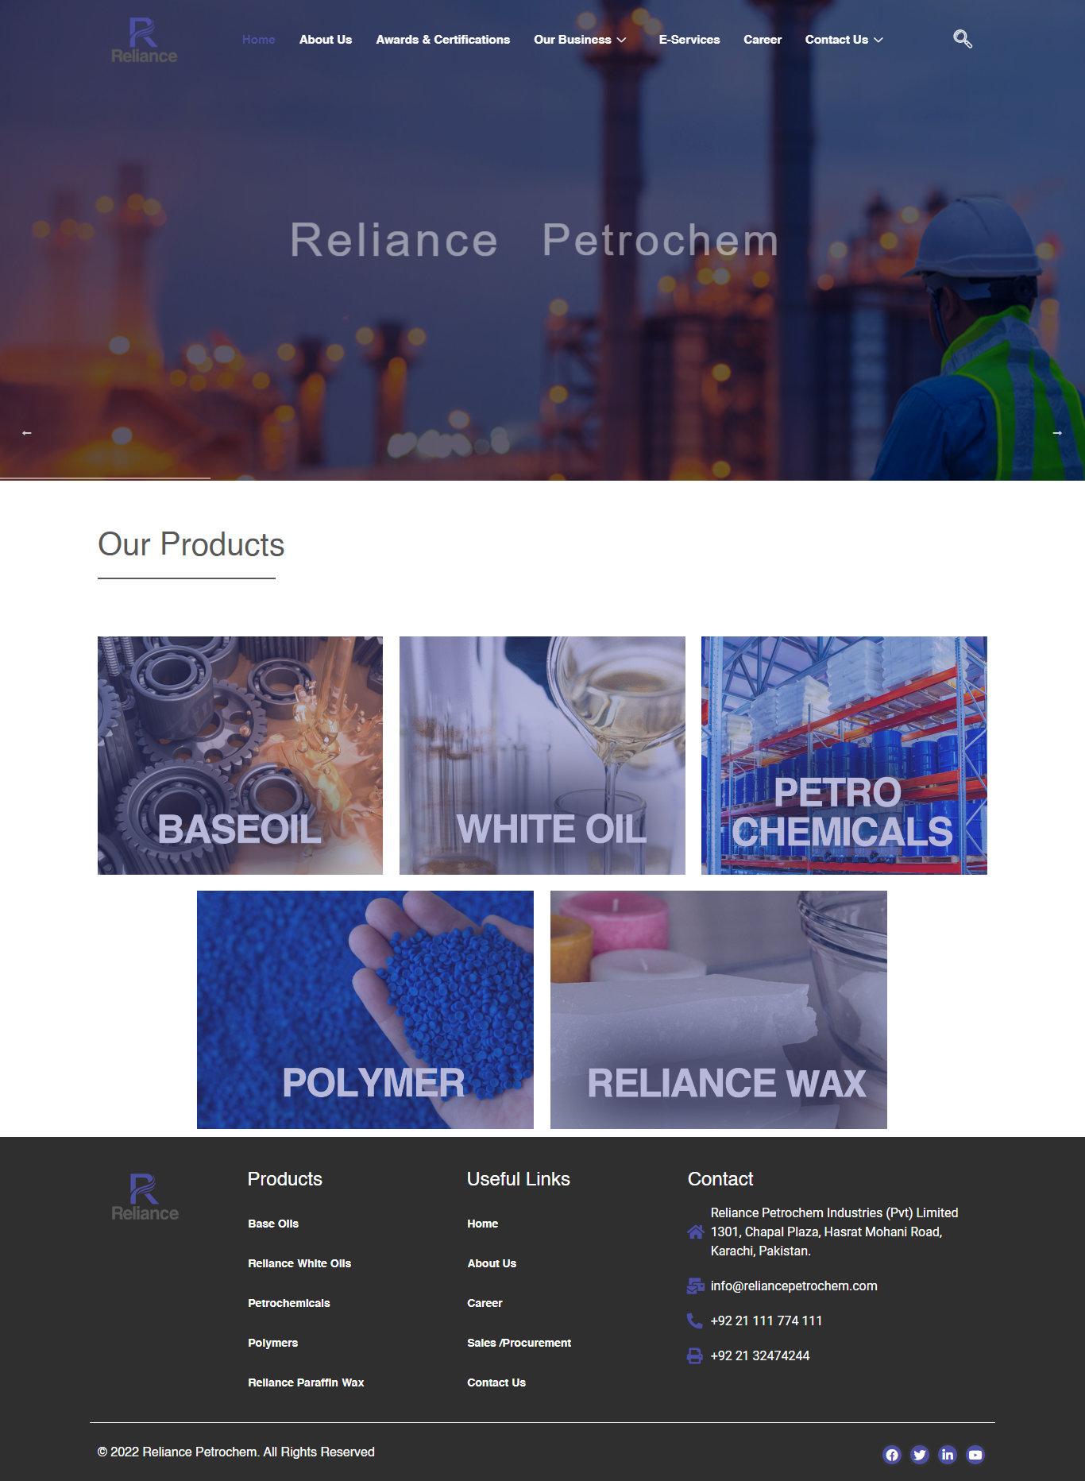Click the footer Reliance logo
Screen dimensions: 1085x1481
tap(145, 1197)
